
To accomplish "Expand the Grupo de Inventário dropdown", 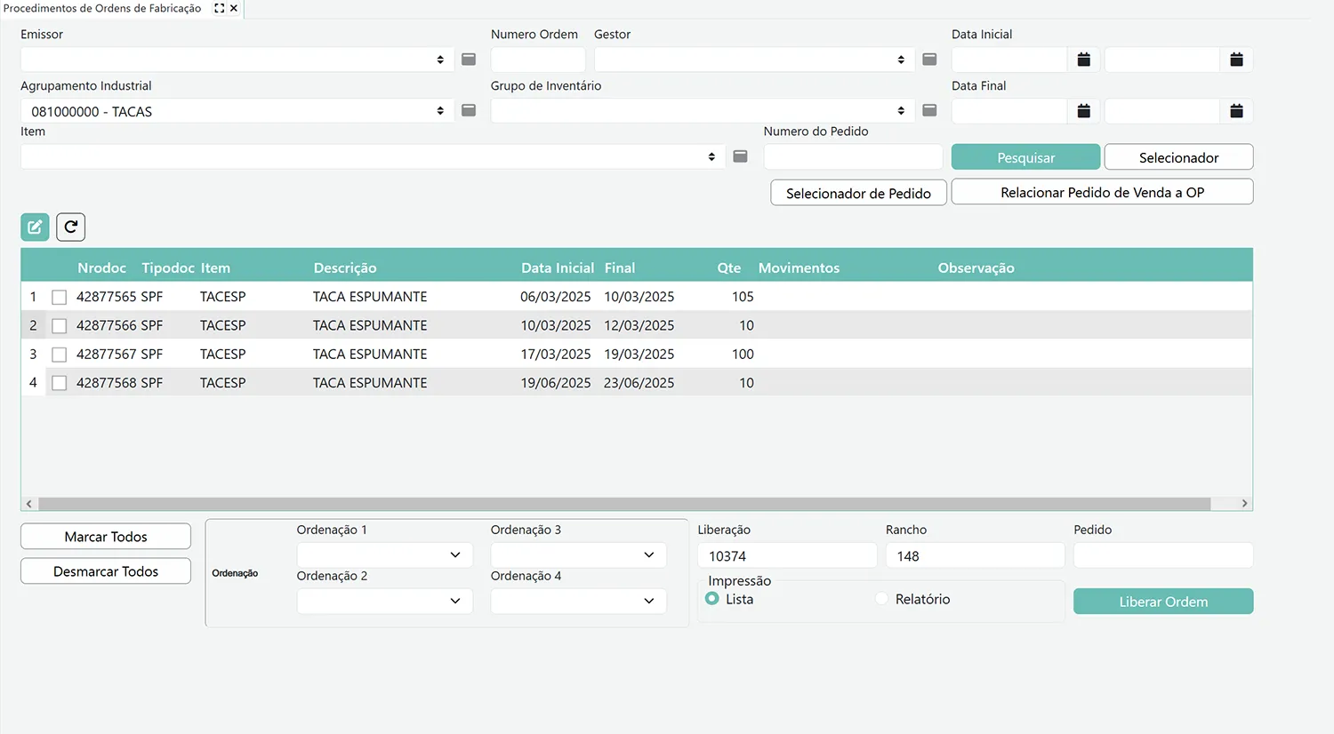I will coord(901,111).
